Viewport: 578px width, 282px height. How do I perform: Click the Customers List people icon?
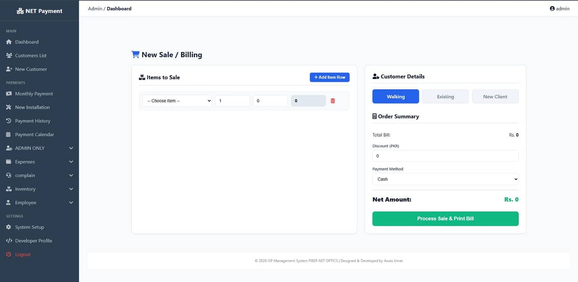coord(9,55)
